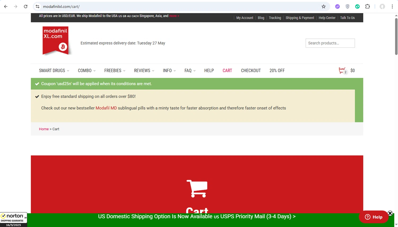398x227 pixels.
Task: Open the browser profile avatar
Action: [382, 7]
